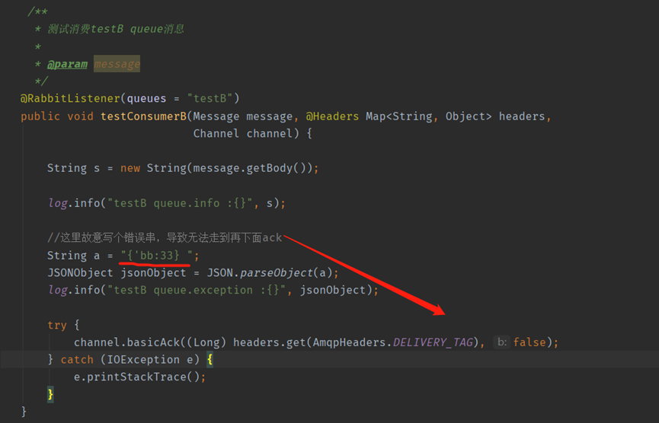The image size is (659, 423).
Task: Click the highlighted opening brace after catch
Action: (210, 360)
